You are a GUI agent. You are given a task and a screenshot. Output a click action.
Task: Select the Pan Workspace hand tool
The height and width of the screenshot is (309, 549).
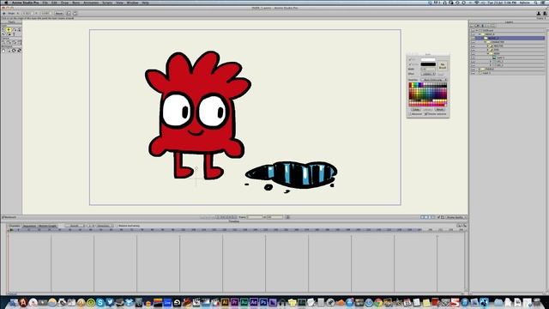[x=3, y=51]
